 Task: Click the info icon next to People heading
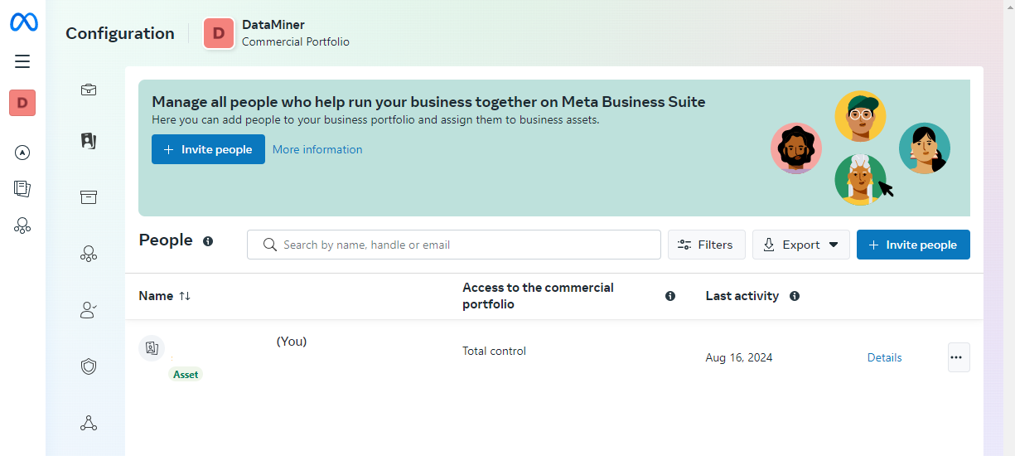(x=208, y=241)
